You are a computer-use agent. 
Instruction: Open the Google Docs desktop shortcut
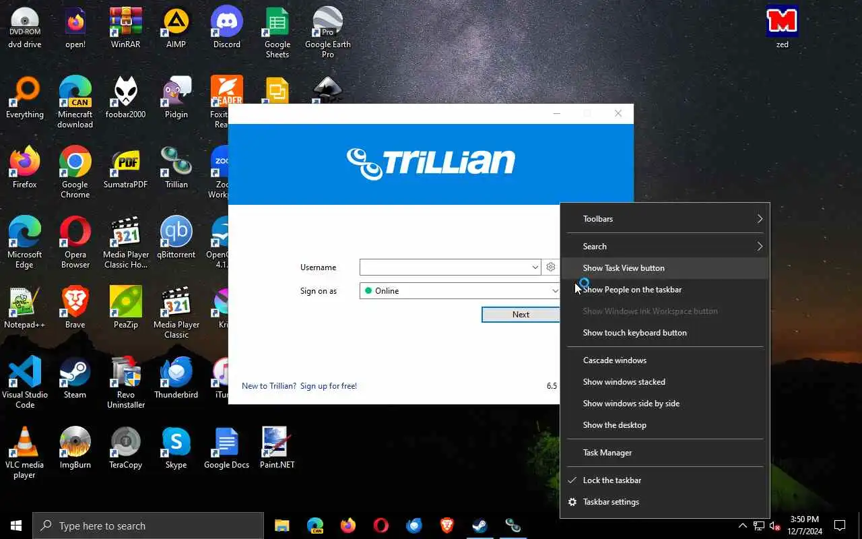[227, 448]
